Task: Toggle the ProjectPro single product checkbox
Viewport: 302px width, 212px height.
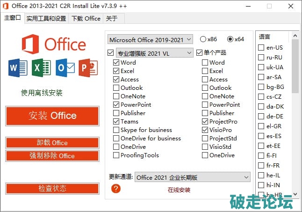Action: click(x=205, y=122)
